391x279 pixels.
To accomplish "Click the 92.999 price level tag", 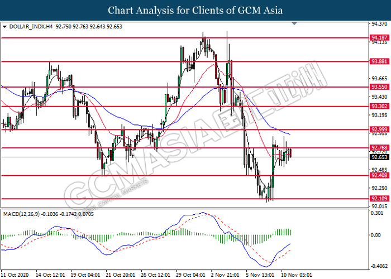I will coord(379,129).
